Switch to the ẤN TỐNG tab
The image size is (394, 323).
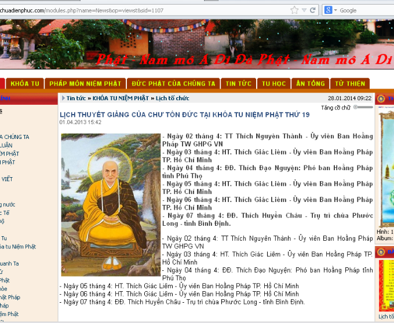[311, 83]
